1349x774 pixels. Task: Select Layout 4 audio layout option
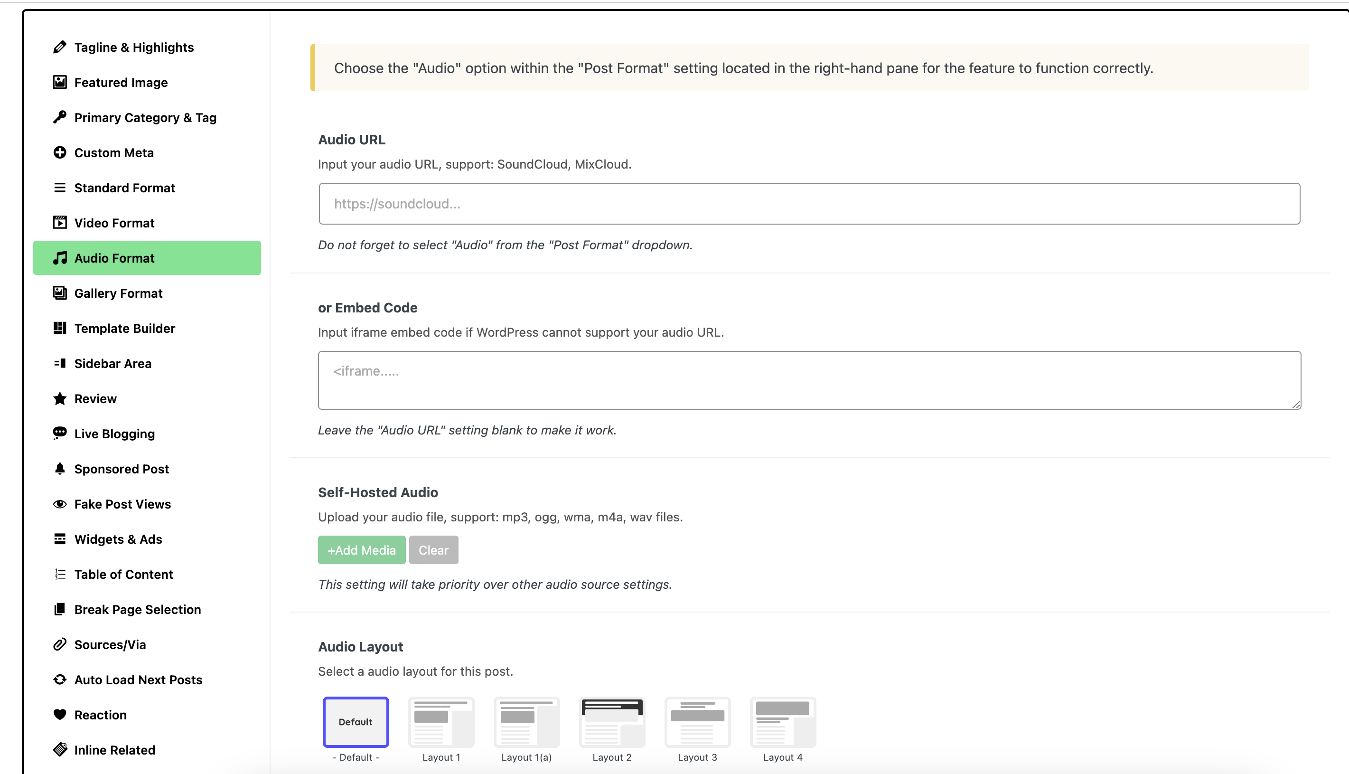tap(783, 722)
